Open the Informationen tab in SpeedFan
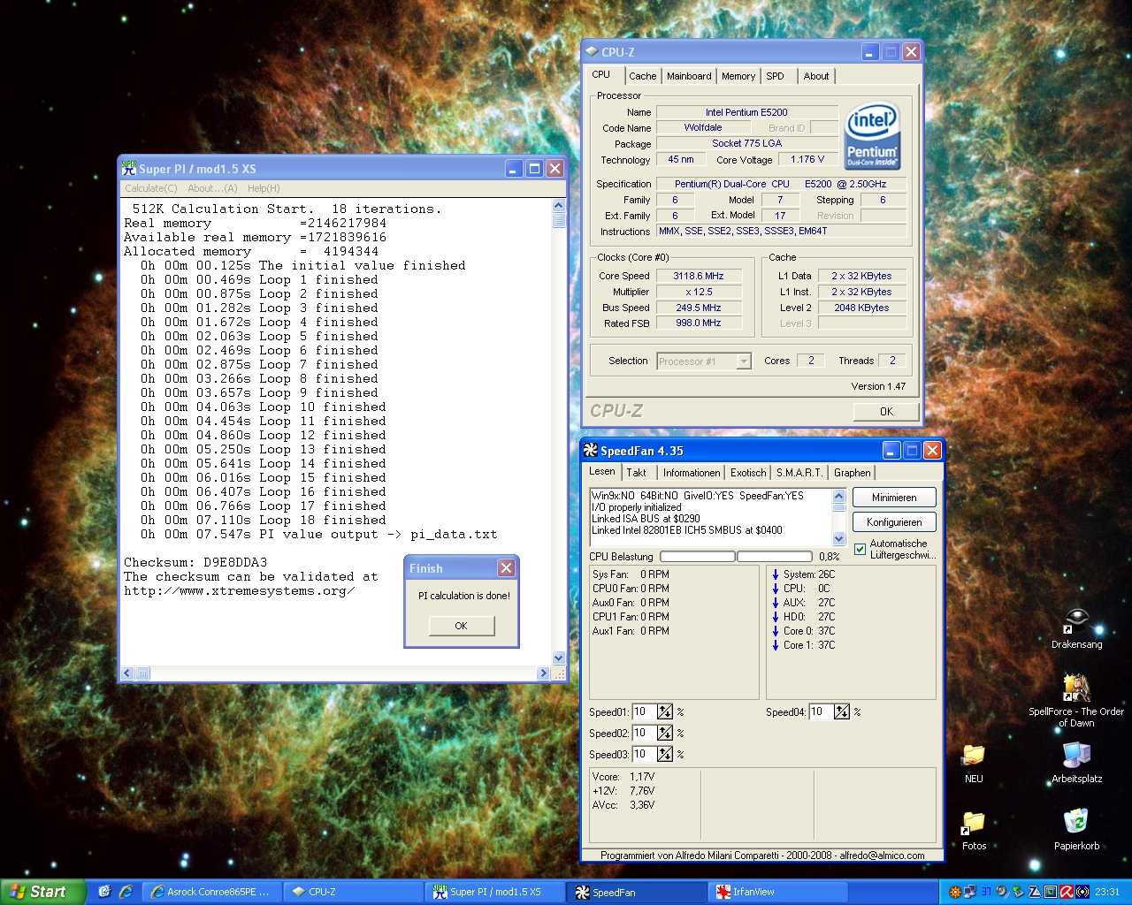The height and width of the screenshot is (905, 1132). [692, 473]
